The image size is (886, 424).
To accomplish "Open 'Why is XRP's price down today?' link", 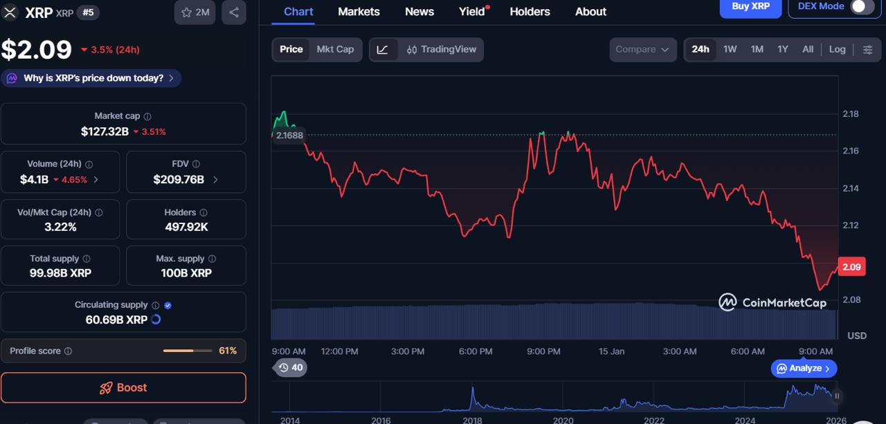I will click(91, 77).
